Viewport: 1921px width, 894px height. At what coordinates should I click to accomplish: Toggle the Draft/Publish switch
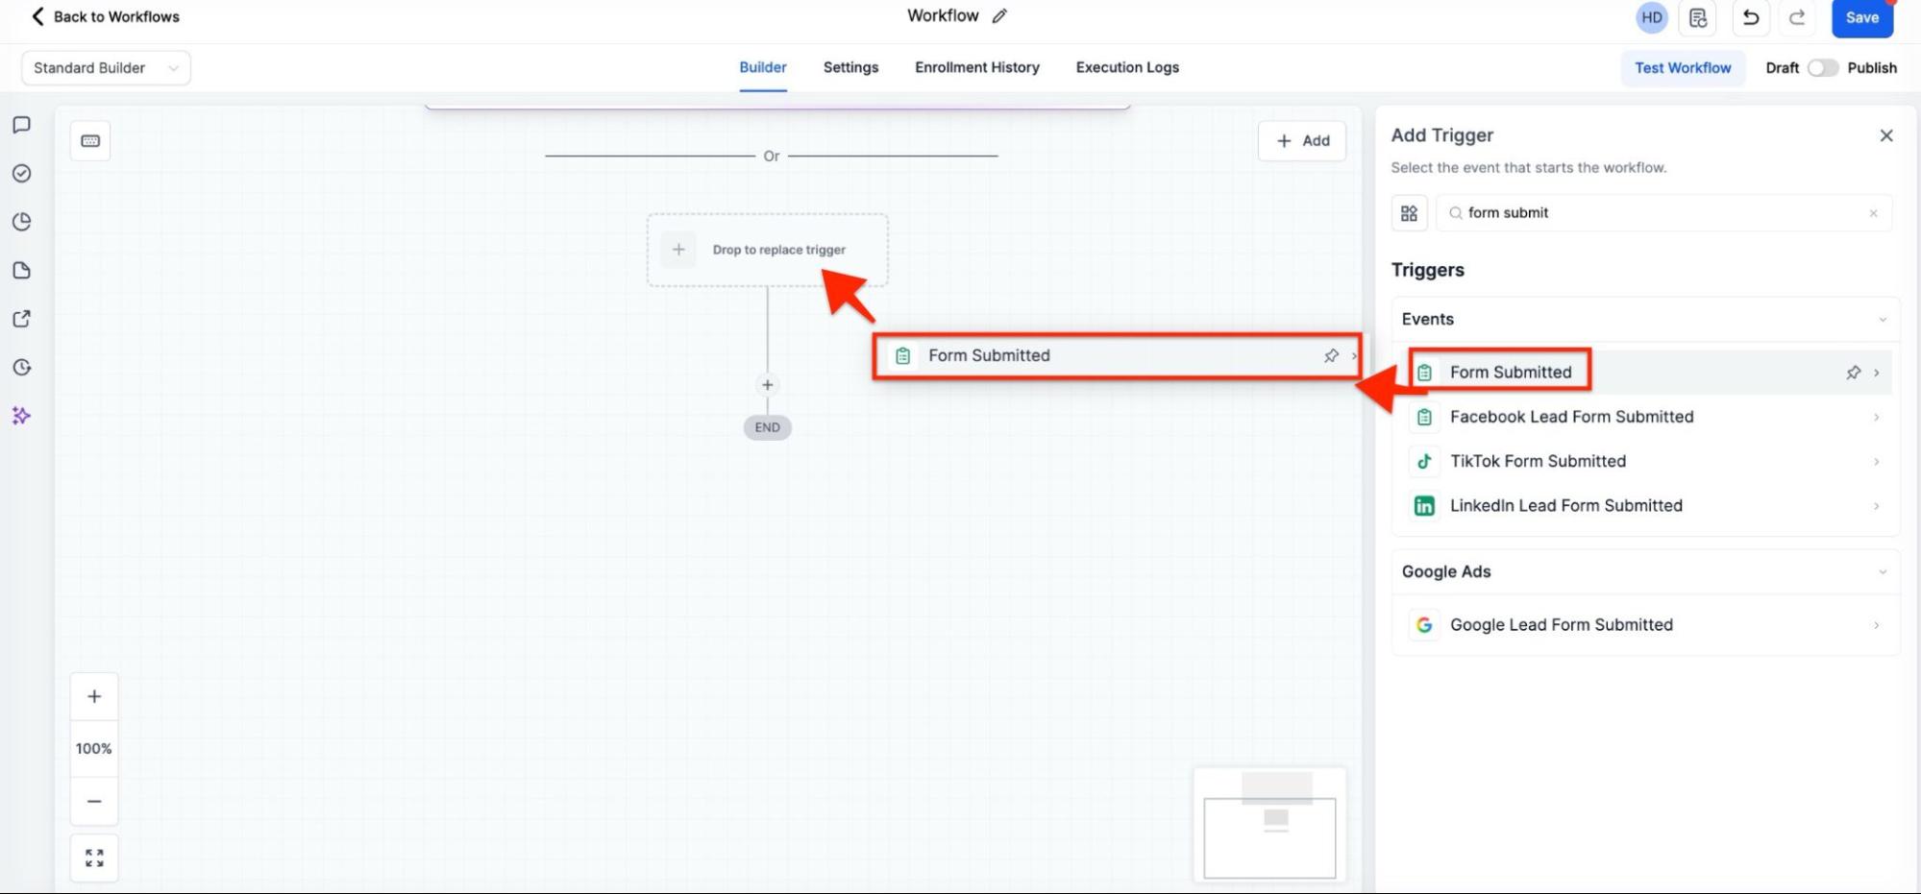point(1822,68)
